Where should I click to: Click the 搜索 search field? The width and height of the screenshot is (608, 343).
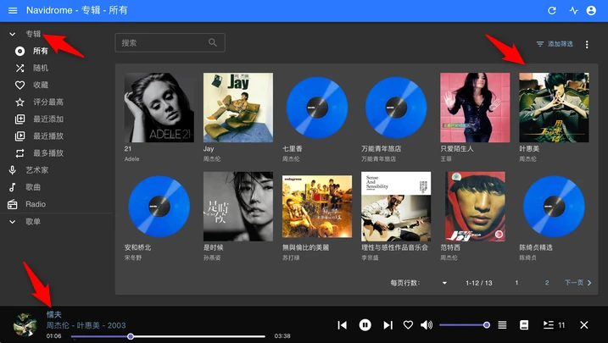point(170,42)
